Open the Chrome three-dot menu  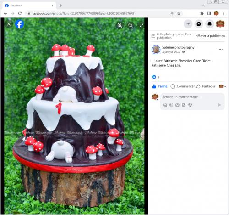[224, 13]
